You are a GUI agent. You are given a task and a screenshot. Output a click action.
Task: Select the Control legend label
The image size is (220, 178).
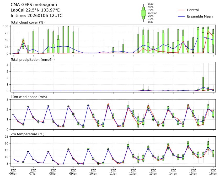pos(193,10)
